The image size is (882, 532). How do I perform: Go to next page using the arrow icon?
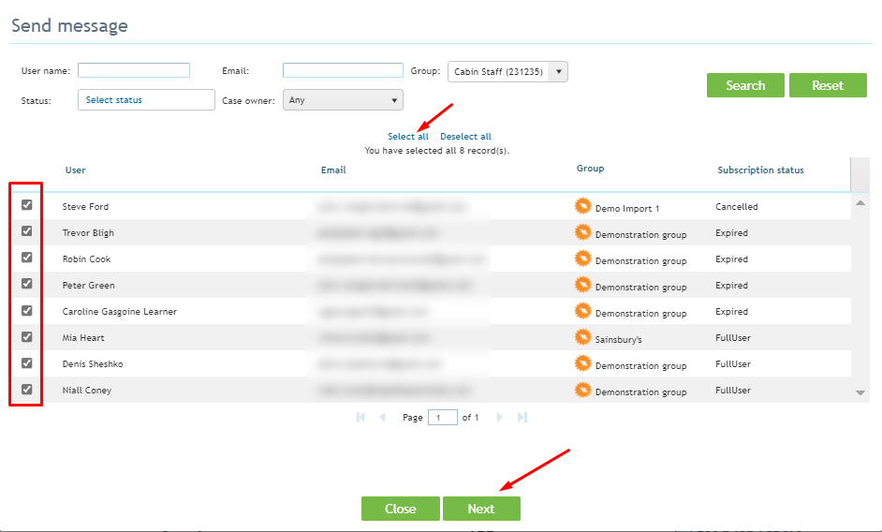(499, 417)
